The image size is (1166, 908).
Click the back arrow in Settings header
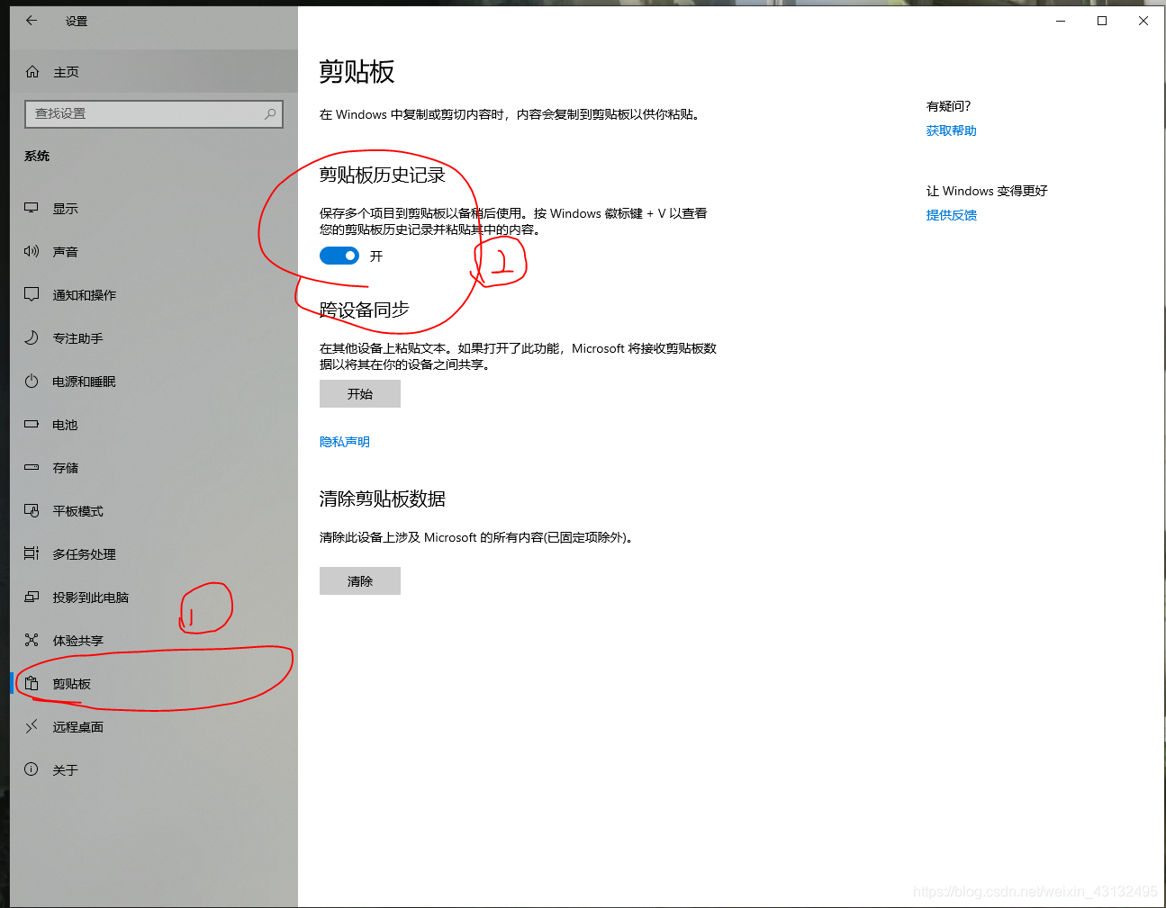[32, 20]
